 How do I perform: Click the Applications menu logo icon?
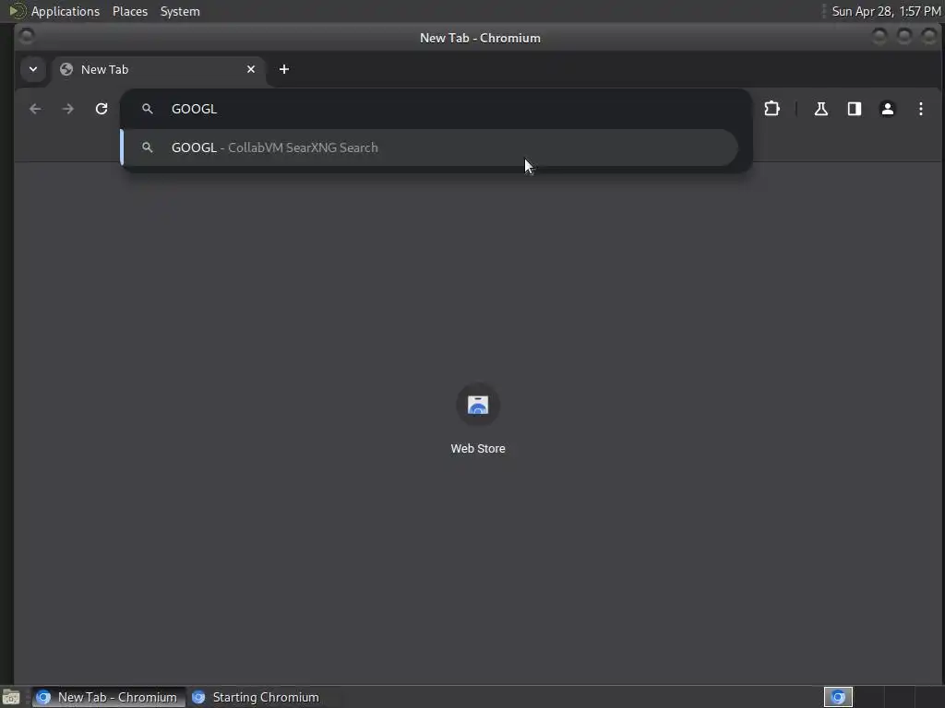click(x=17, y=11)
